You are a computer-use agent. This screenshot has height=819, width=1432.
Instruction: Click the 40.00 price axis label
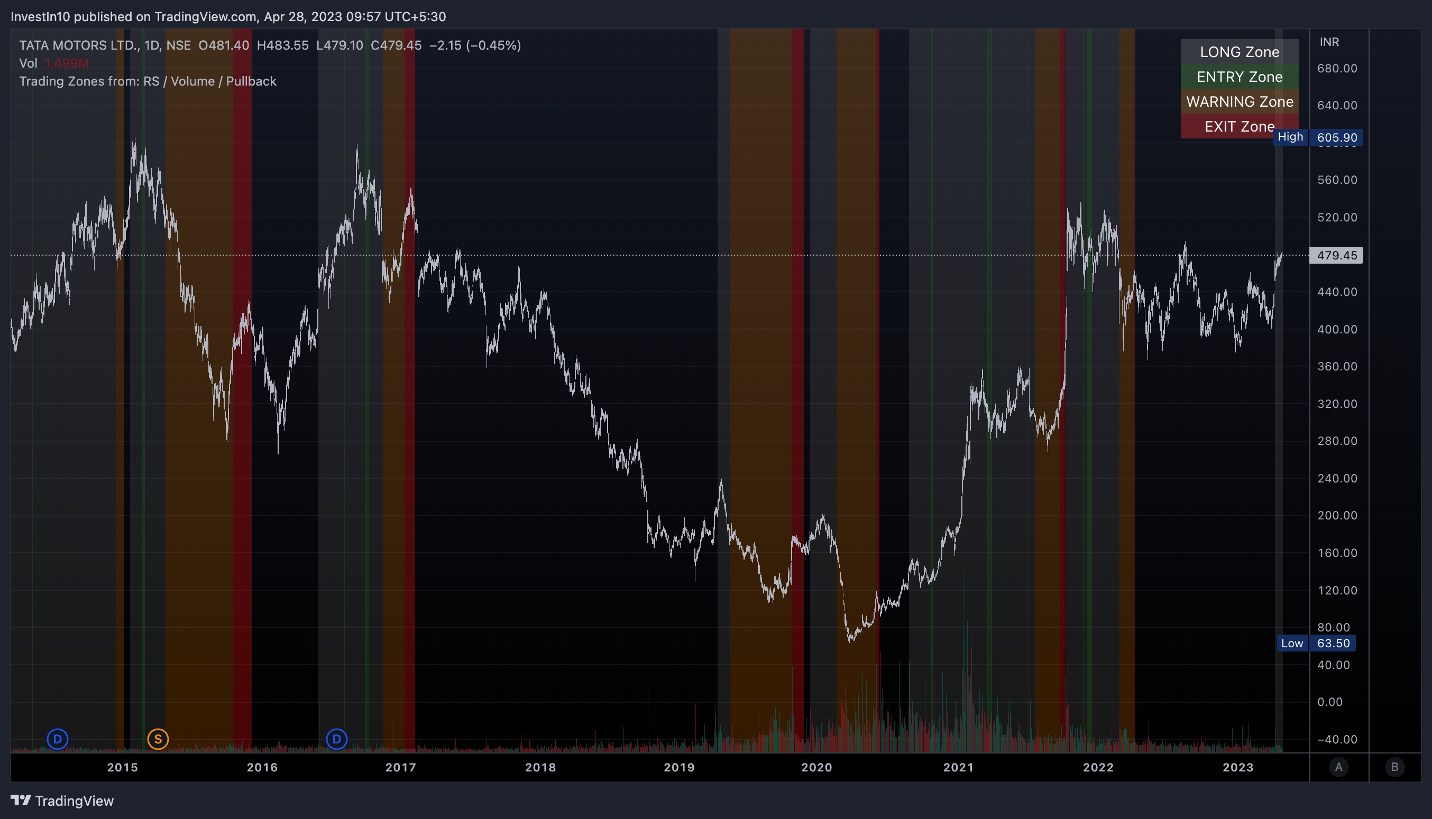[1334, 665]
